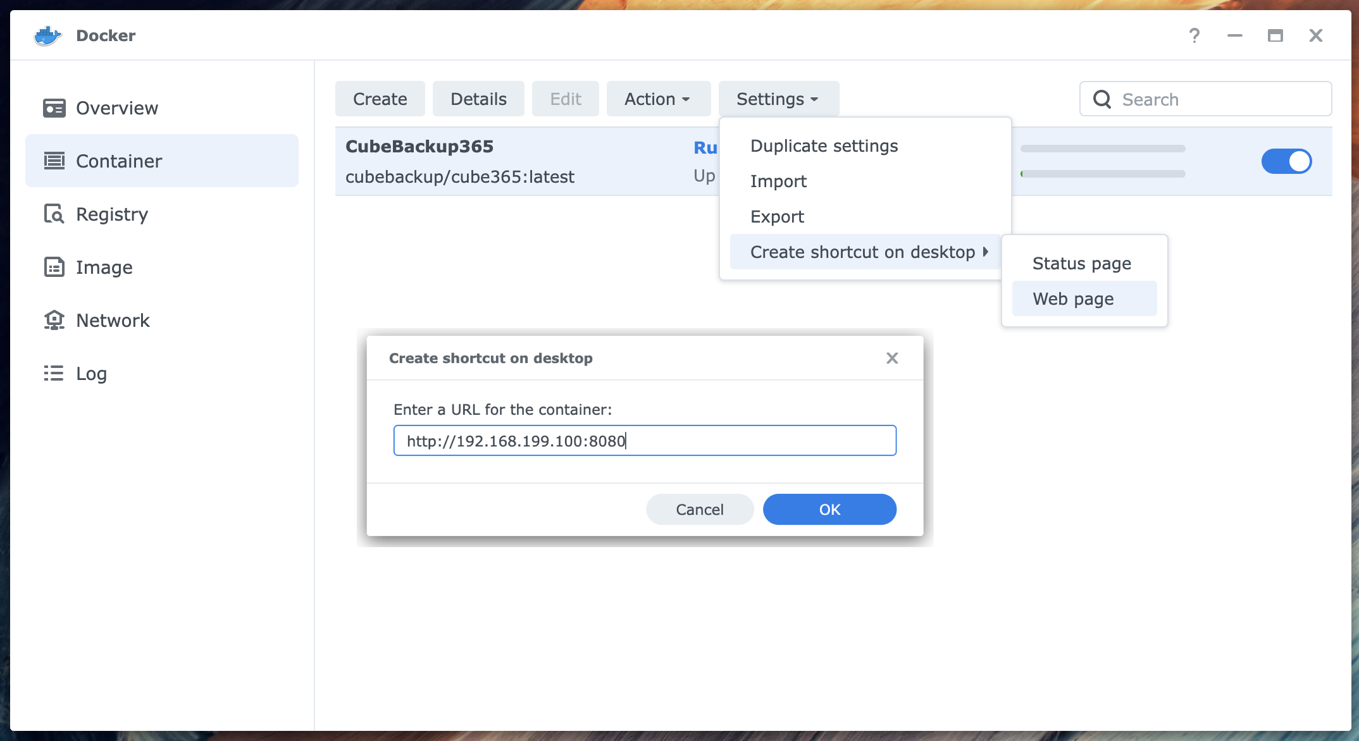The width and height of the screenshot is (1359, 741).
Task: Collapse the Settings dropdown
Action: pyautogui.click(x=778, y=99)
